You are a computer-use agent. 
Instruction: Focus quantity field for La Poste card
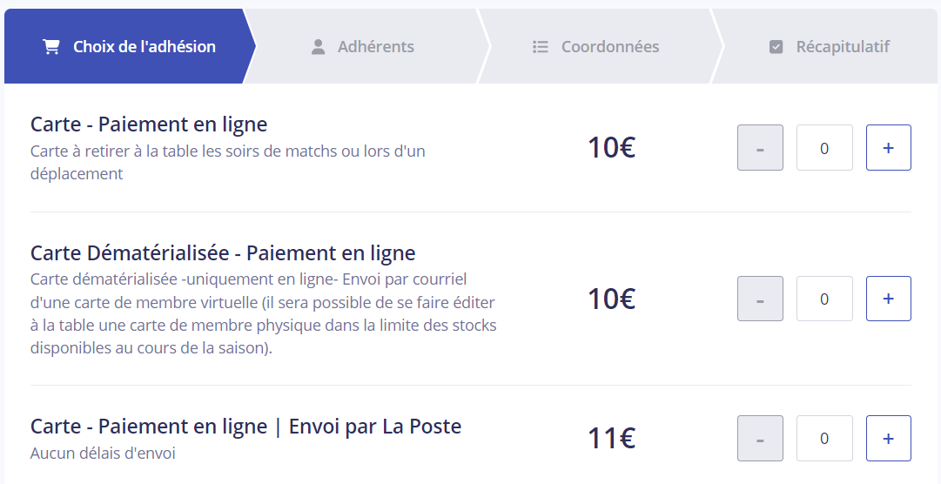[x=824, y=439]
